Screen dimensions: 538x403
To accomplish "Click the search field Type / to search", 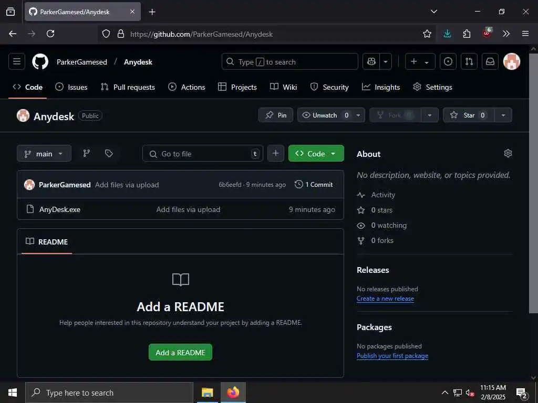I will pos(290,62).
